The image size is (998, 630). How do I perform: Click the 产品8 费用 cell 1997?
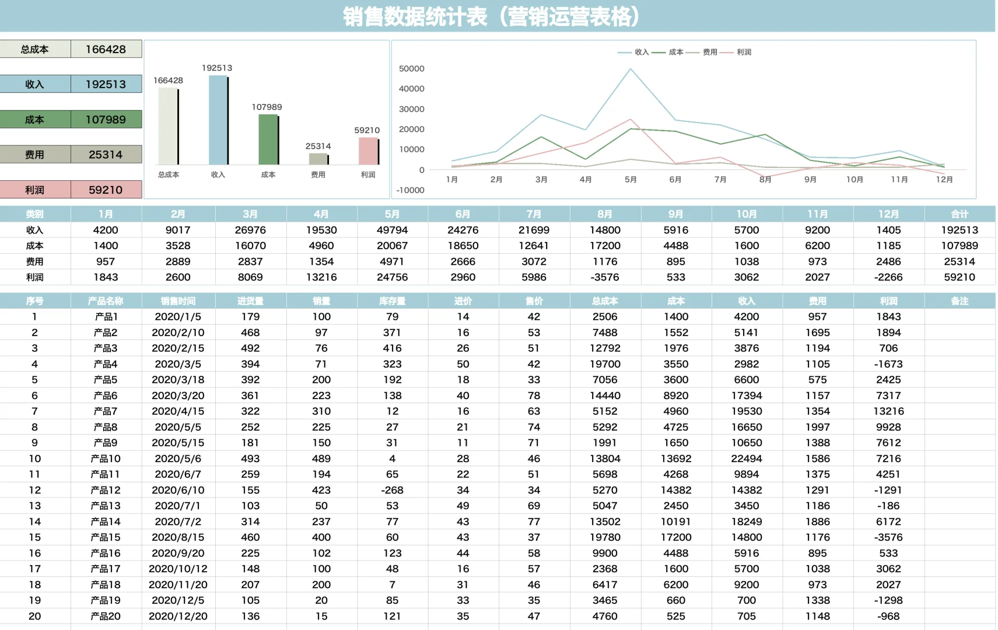818,427
